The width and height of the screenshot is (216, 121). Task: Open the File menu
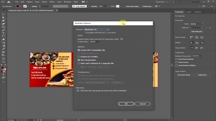tap(17, 2)
